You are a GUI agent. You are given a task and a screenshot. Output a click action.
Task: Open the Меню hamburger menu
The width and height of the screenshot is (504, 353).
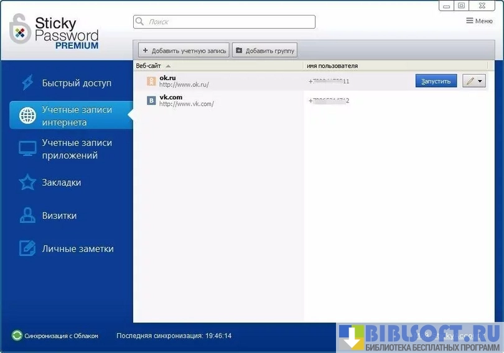click(479, 21)
